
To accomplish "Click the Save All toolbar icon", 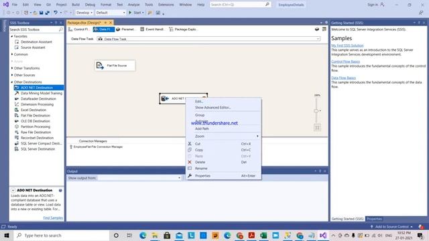I will 48,13.
